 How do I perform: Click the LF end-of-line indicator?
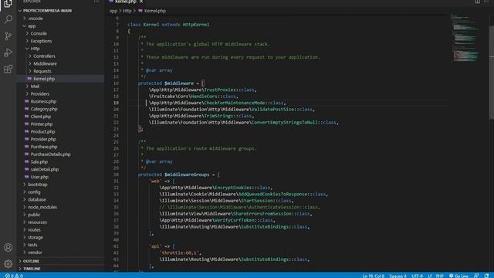coord(430,276)
